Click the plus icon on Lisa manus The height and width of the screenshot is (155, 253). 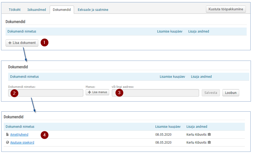[x=89, y=92]
